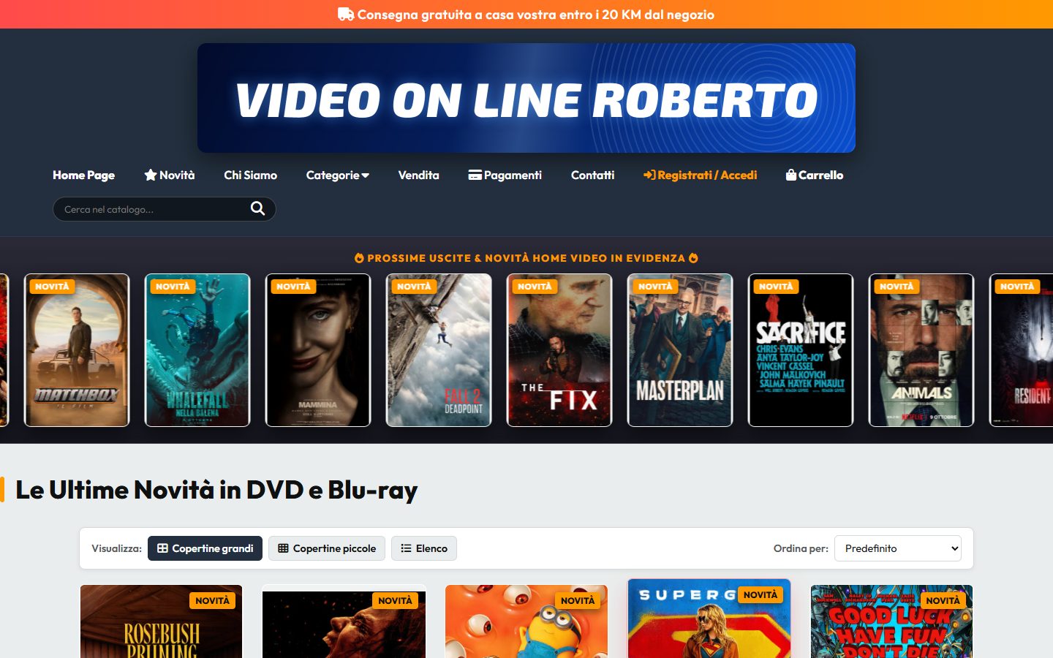Image resolution: width=1053 pixels, height=658 pixels.
Task: Open the Supergirl movie cover
Action: click(709, 619)
